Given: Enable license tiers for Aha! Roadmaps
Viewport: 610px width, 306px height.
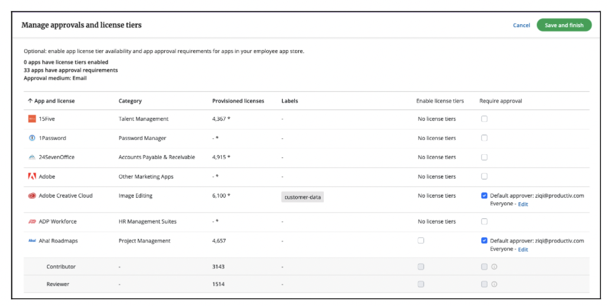Looking at the screenshot, I should [420, 241].
